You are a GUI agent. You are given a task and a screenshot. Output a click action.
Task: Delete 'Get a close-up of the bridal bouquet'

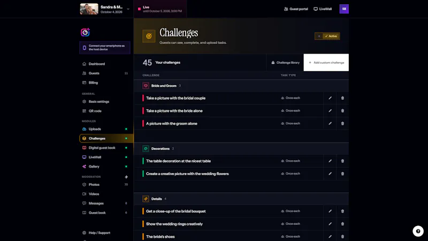tap(342, 211)
